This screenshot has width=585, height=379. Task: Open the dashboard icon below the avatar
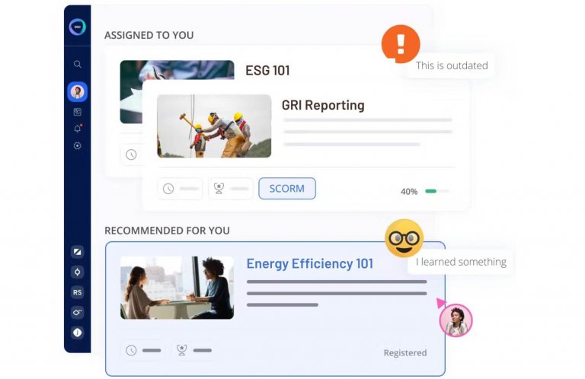[x=77, y=112]
